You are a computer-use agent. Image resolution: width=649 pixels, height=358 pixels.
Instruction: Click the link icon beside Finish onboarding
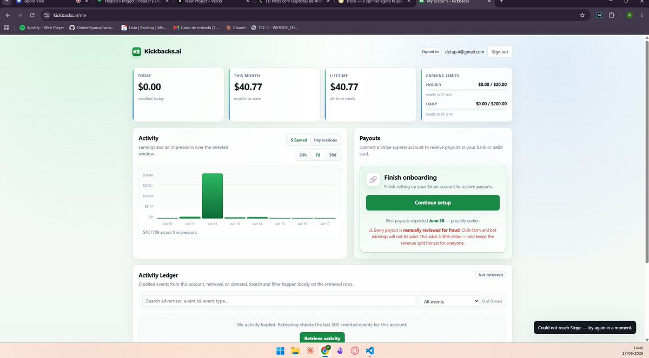pyautogui.click(x=373, y=180)
